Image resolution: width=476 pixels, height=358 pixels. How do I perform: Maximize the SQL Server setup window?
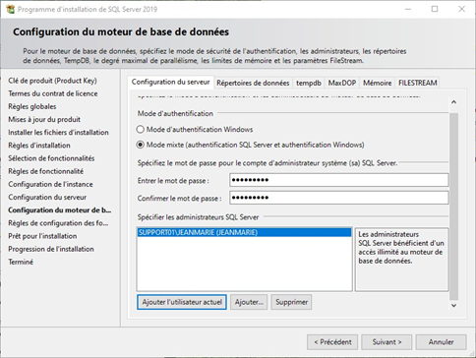pyautogui.click(x=435, y=9)
